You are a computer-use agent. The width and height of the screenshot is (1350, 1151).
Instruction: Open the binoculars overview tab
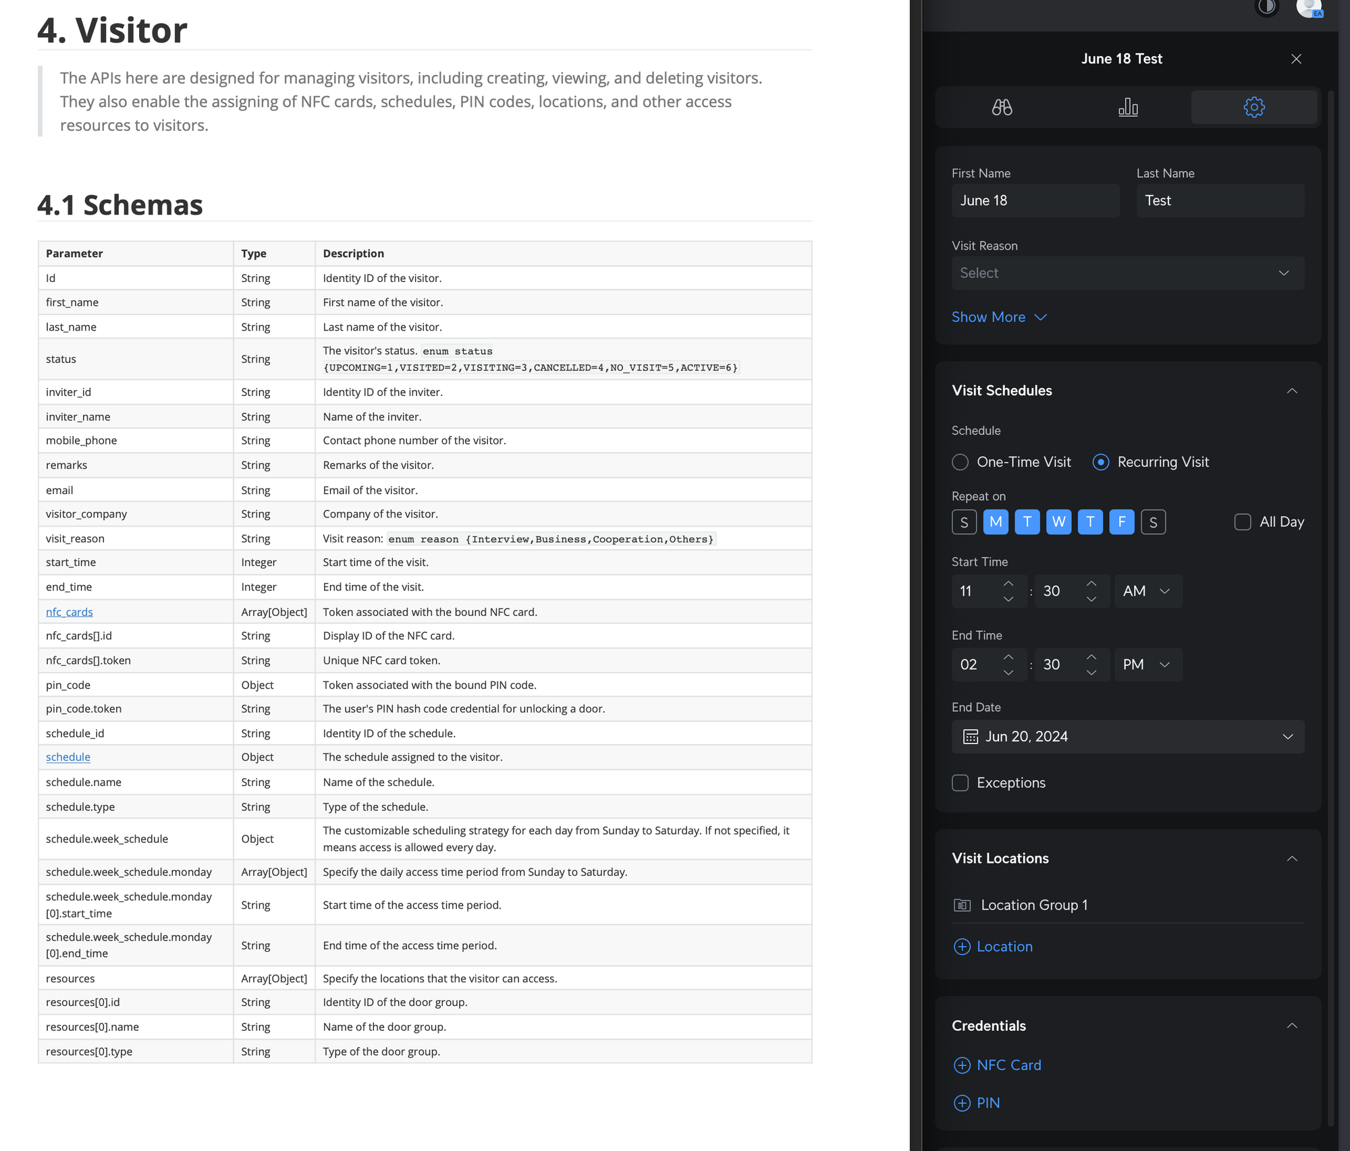coord(1002,107)
